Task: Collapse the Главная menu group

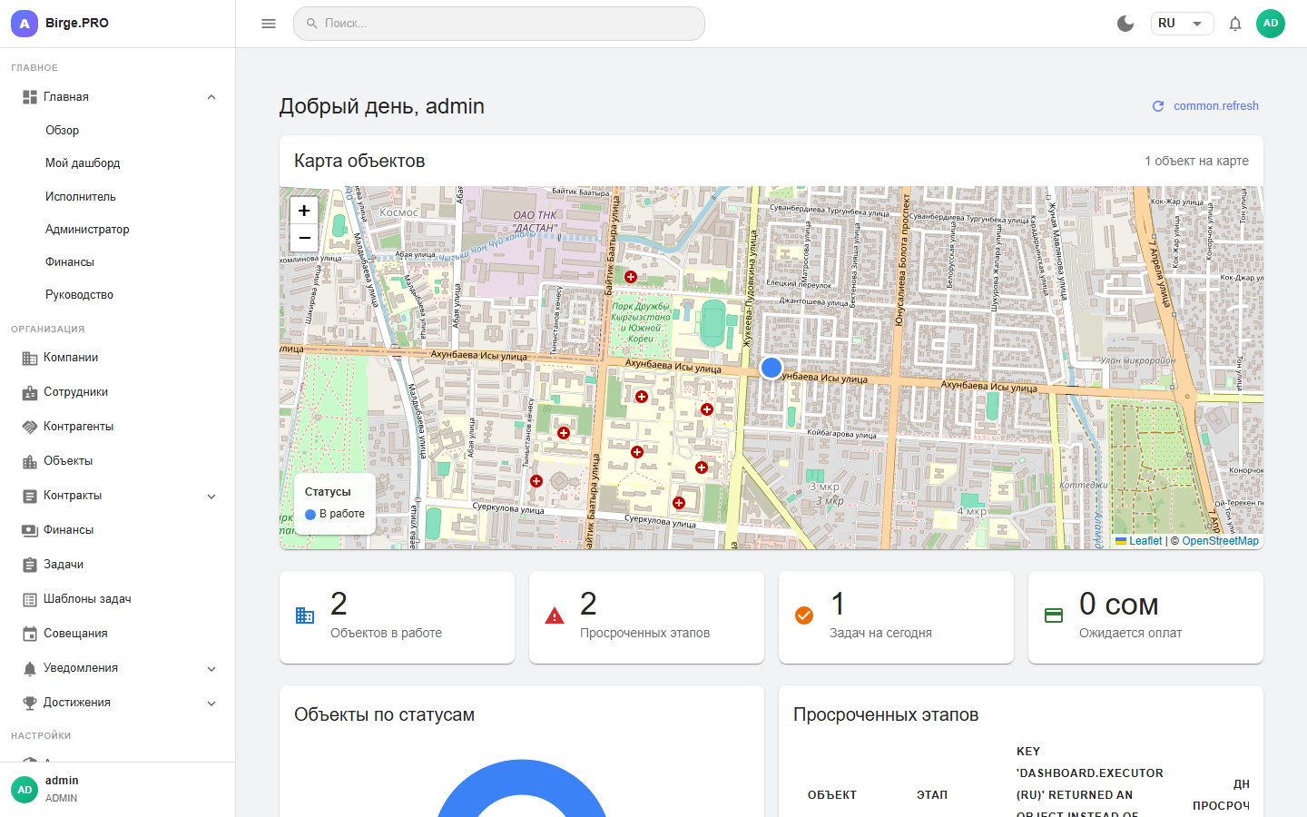Action: pos(211,97)
